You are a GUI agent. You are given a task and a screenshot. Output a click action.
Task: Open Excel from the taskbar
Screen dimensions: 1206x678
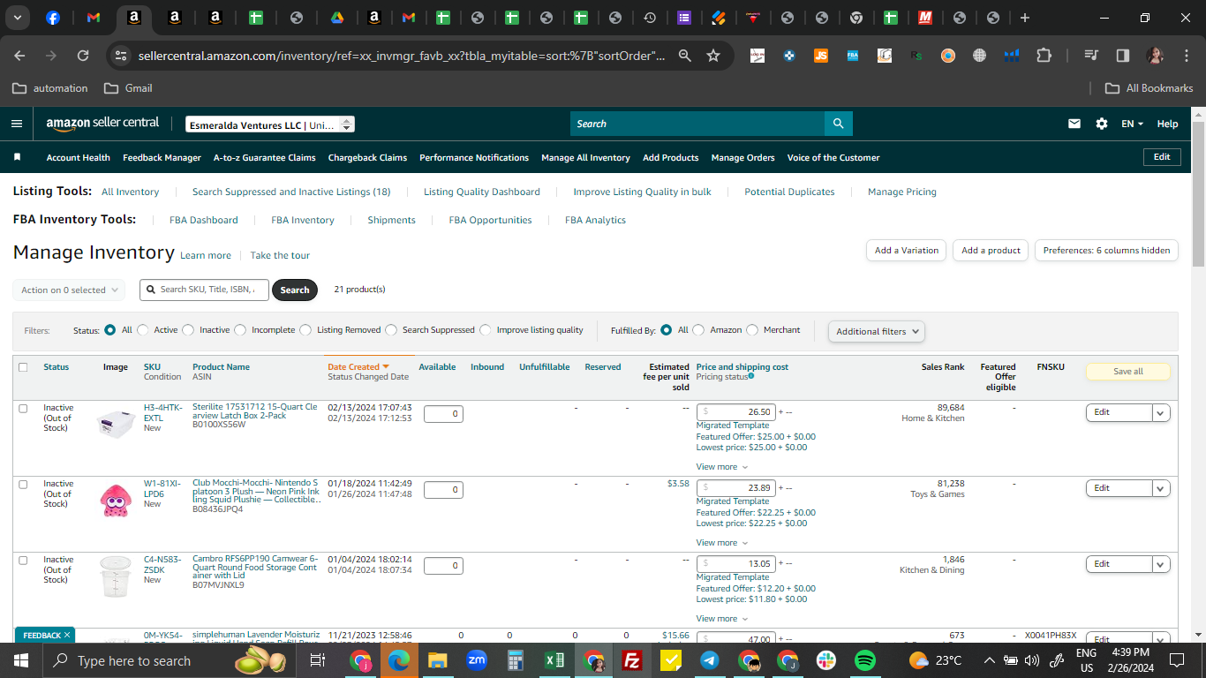tap(554, 660)
